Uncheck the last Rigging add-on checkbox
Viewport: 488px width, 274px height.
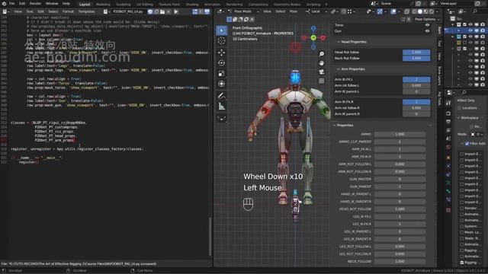click(462, 263)
